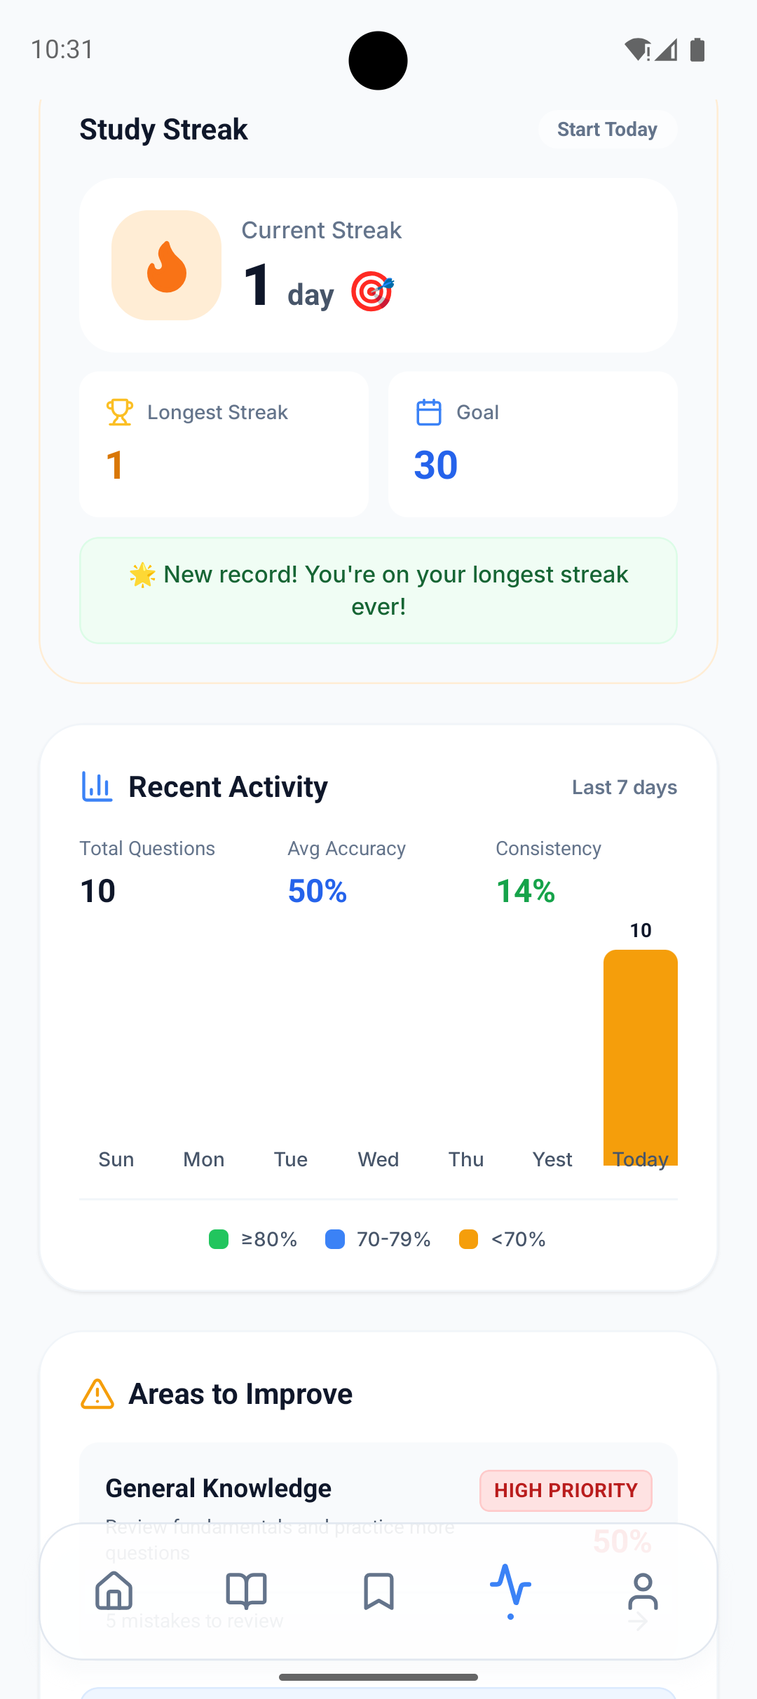This screenshot has height=1699, width=757.
Task: Tap the warning triangle beside Areas to Improve
Action: click(96, 1393)
